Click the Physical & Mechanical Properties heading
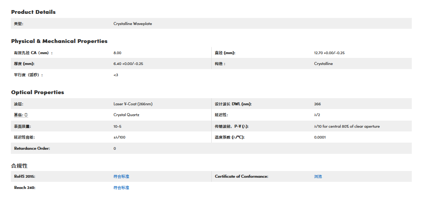This screenshot has width=423, height=205. 59,41
